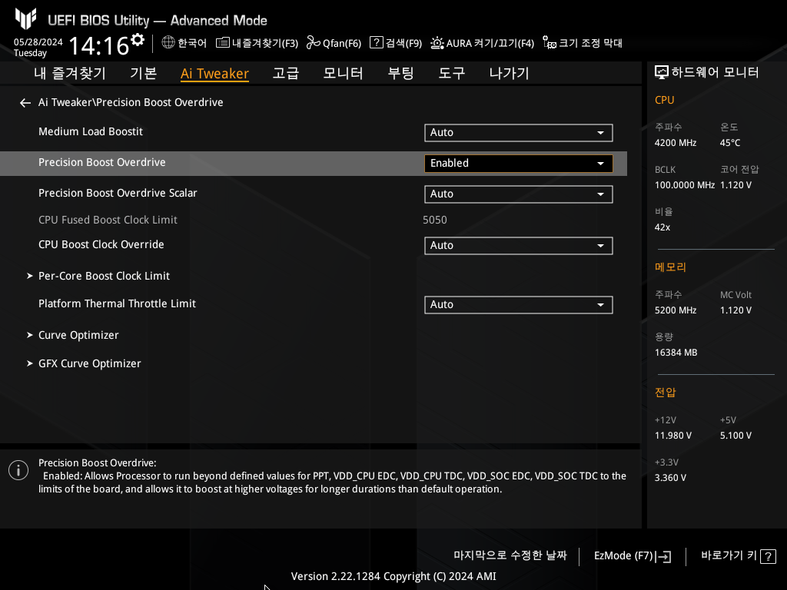The image size is (787, 590).
Task: Expand Per-Core Boost Clock Limit submenu
Action: 104,276
